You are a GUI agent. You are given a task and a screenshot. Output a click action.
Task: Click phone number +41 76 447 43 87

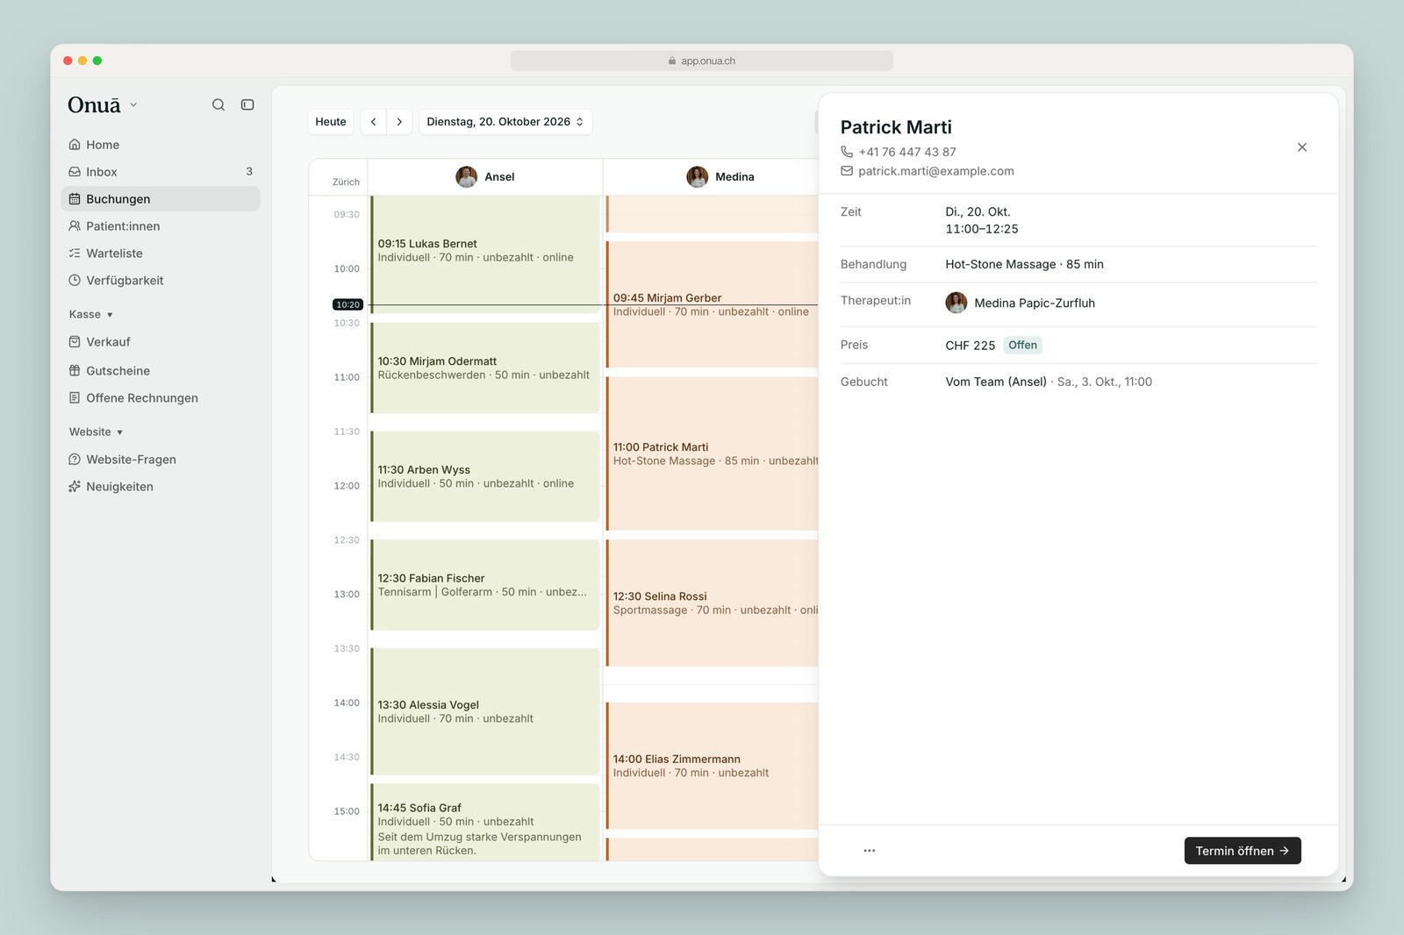click(907, 152)
